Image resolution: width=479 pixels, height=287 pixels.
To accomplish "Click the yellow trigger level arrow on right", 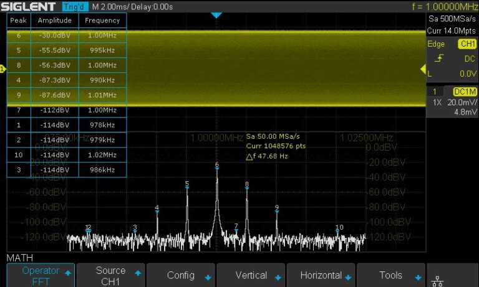I will (422, 68).
